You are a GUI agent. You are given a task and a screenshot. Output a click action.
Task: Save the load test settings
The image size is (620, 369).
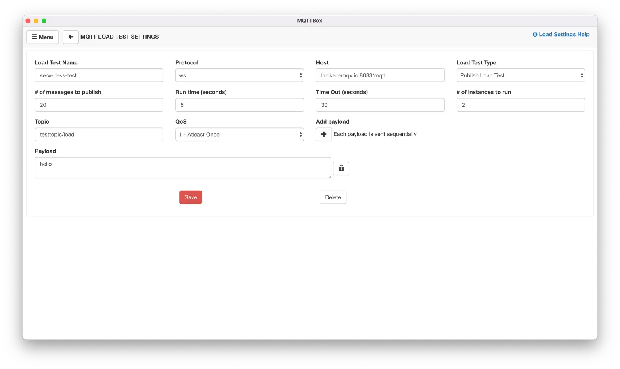click(x=191, y=197)
